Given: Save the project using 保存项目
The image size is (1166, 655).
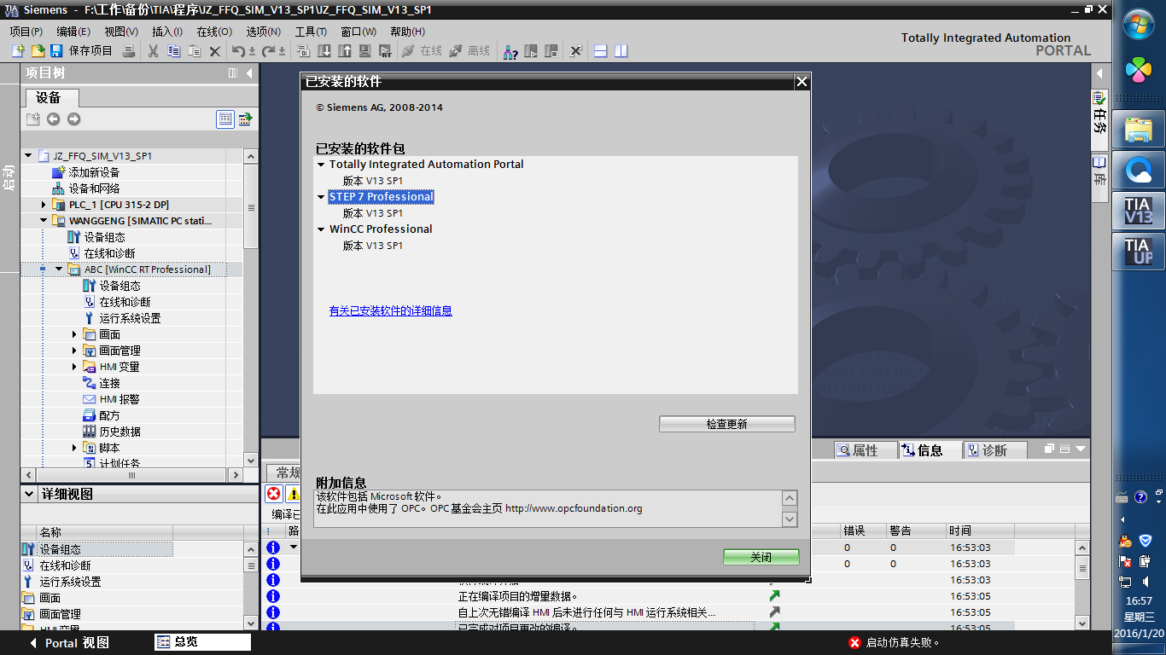Looking at the screenshot, I should pos(82,51).
